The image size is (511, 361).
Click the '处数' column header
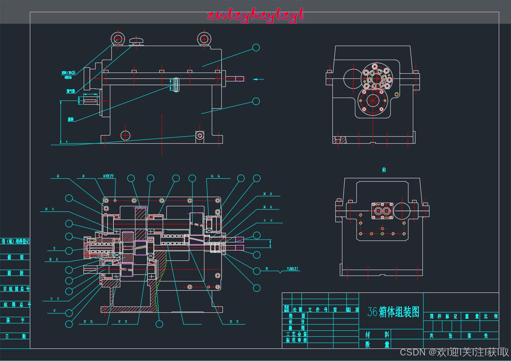(x=297, y=310)
